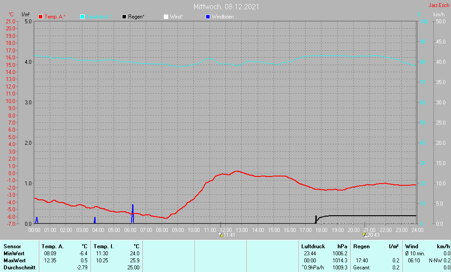The width and height of the screenshot is (451, 272).
Task: Click the black Regen legend swatch
Action: (124, 17)
